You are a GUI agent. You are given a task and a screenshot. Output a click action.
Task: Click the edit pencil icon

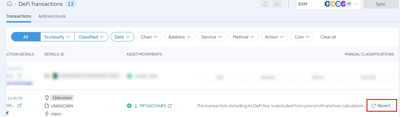[7, 113]
